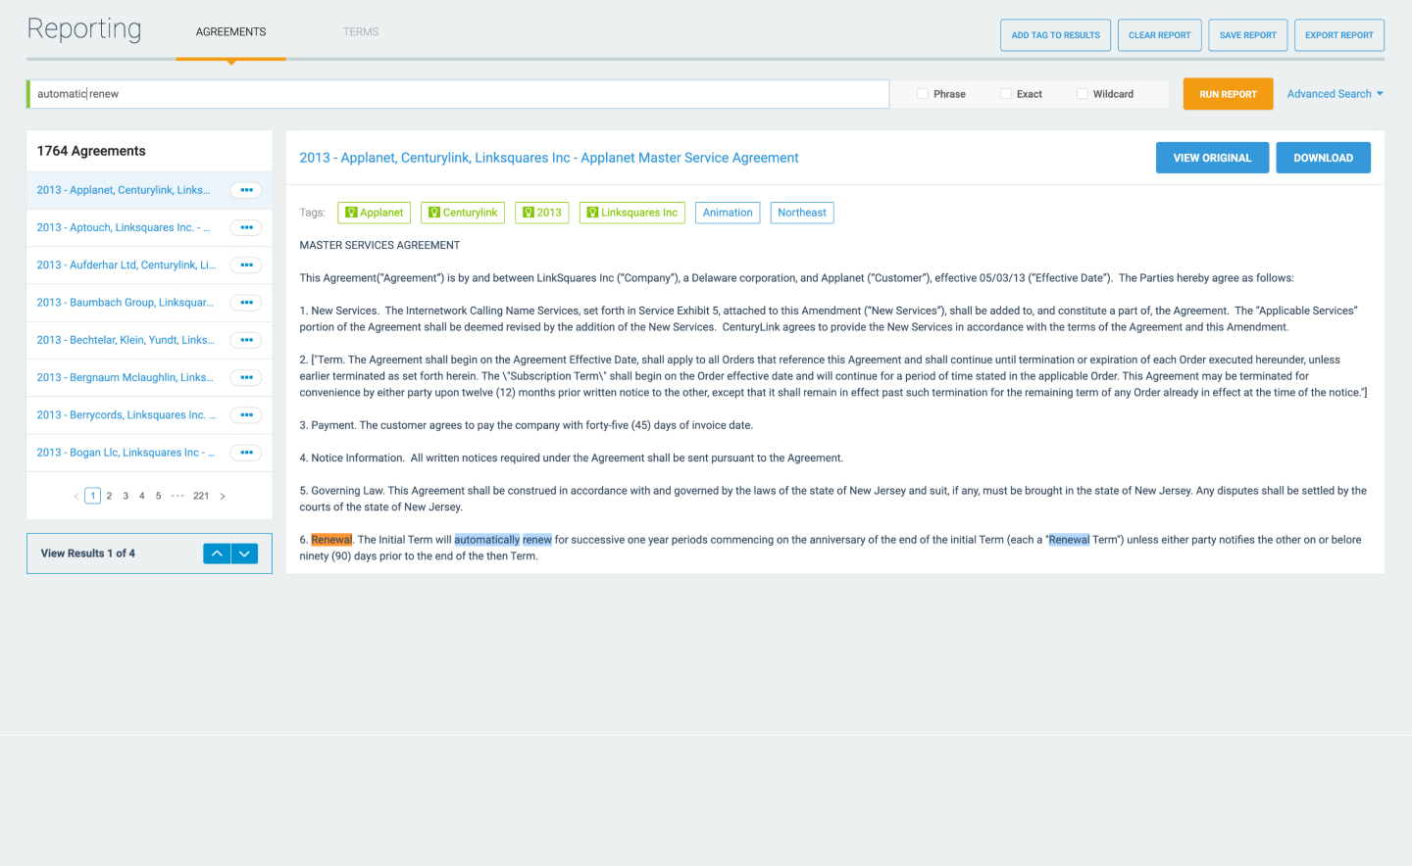Open 2013 - Applanet, Centurylink agreement in list

click(124, 190)
